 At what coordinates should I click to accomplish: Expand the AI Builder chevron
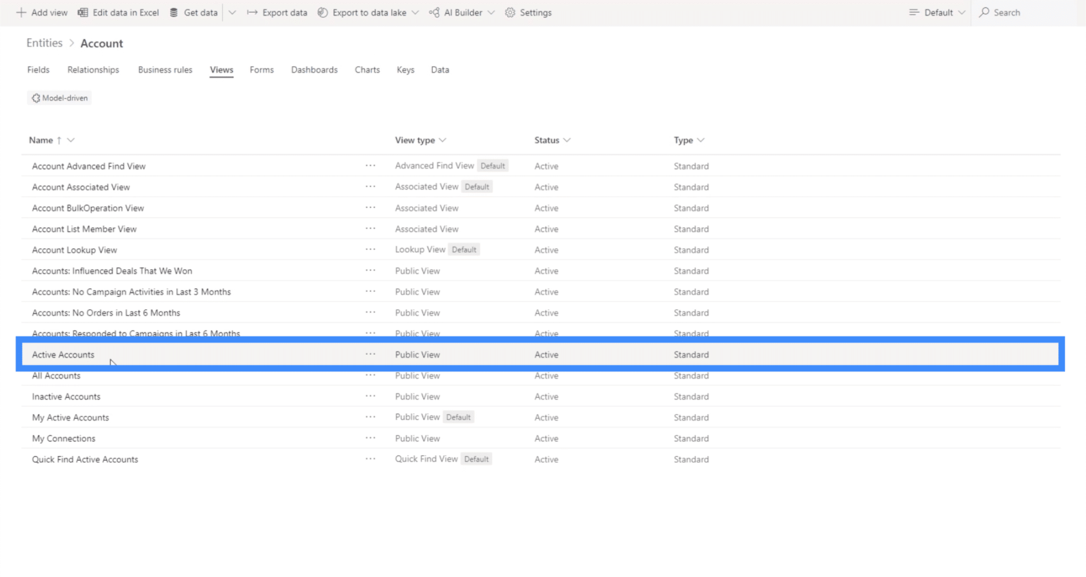point(491,12)
